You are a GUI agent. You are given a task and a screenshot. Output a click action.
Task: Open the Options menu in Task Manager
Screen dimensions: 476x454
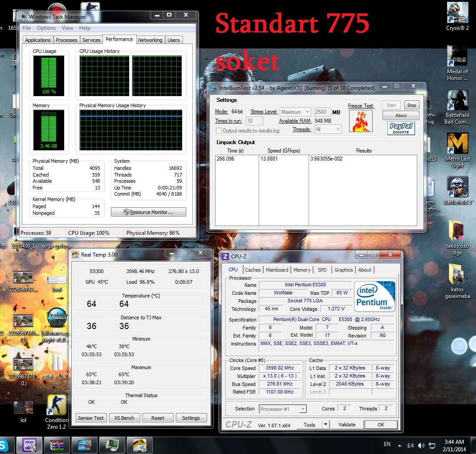pos(46,28)
